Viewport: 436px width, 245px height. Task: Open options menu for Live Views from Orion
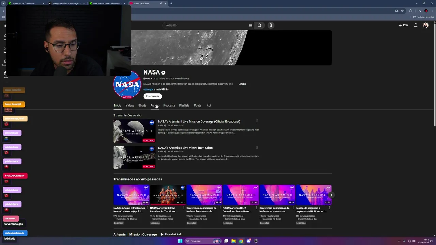tap(257, 147)
